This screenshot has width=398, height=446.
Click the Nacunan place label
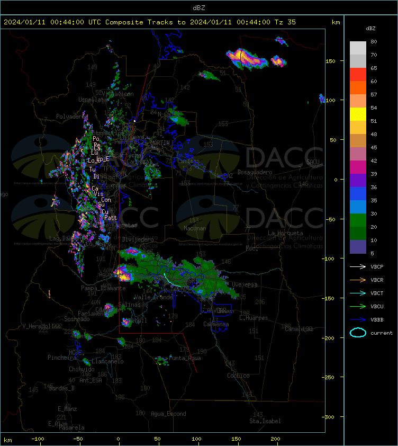tap(195, 228)
